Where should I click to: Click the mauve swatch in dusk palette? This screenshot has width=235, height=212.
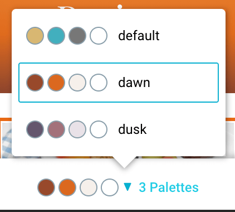[x=56, y=129]
